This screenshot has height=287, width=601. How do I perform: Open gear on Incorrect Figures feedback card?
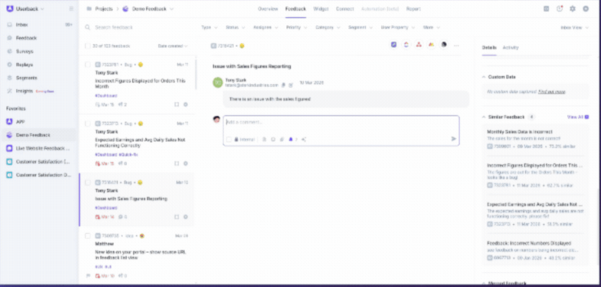coord(185,104)
